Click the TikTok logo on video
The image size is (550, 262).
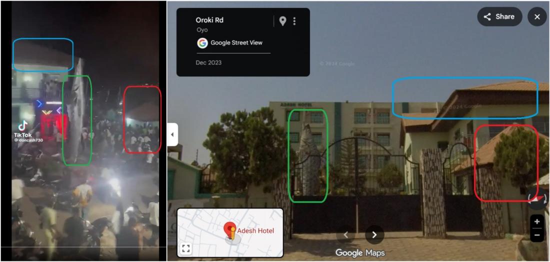pyautogui.click(x=23, y=125)
